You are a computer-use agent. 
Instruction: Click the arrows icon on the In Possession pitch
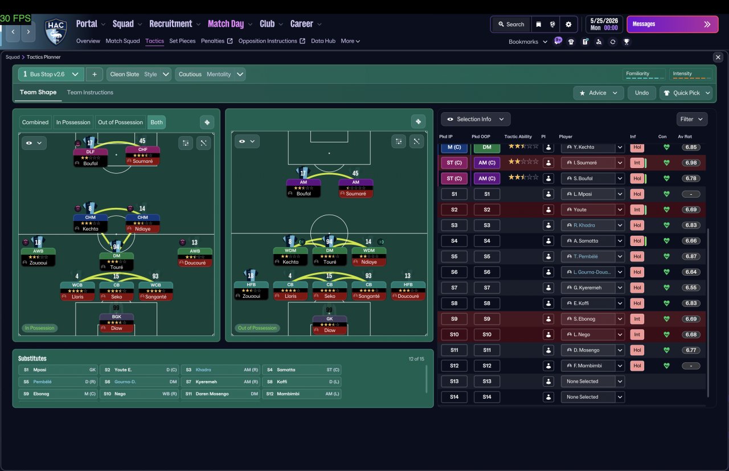(204, 143)
